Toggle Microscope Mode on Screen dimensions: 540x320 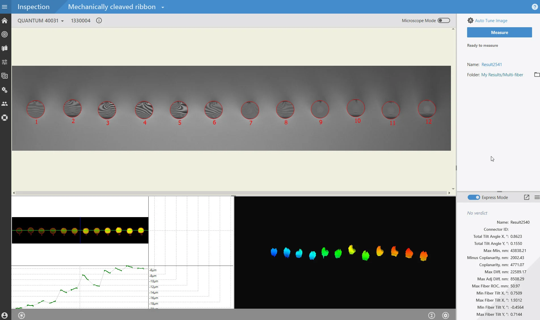click(444, 20)
